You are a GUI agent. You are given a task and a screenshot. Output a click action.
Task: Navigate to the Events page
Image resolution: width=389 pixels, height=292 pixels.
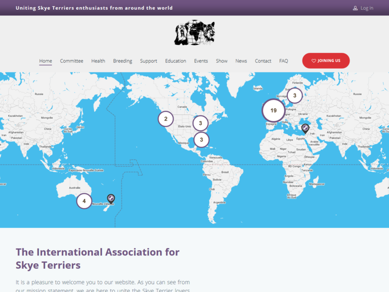coord(201,61)
